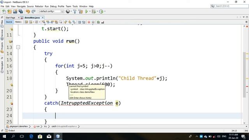Image resolution: width=249 pixels, height=140 pixels.
Task: Select the demoNew.java tab
Action: coord(32,17)
